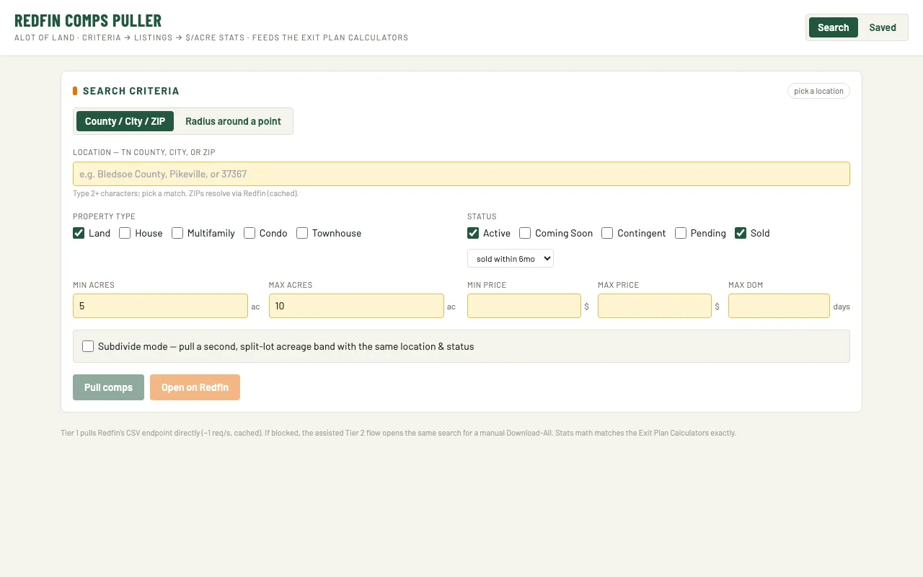Viewport: 923px width, 577px height.
Task: Open the sold within 6mo dropdown
Action: click(x=511, y=258)
